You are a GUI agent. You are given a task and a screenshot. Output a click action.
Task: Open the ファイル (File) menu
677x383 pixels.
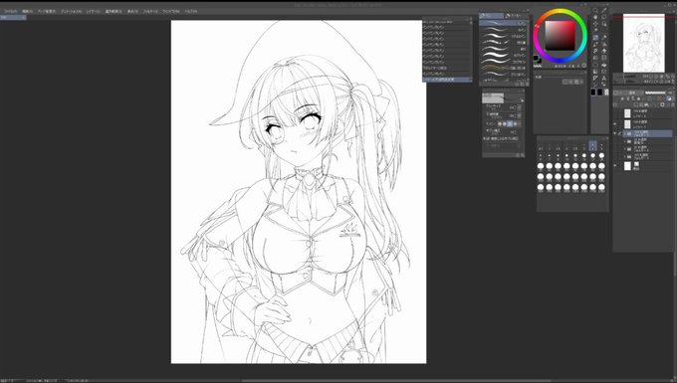click(10, 11)
